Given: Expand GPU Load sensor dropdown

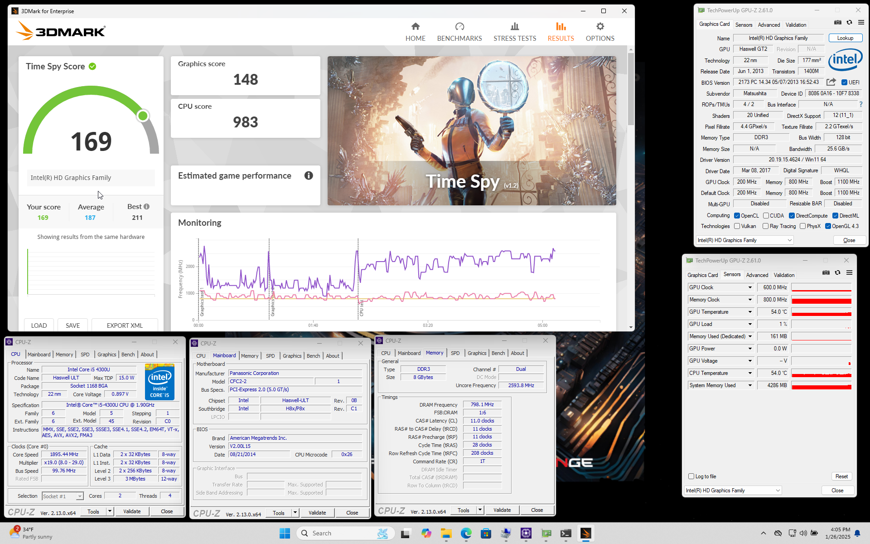Looking at the screenshot, I should (x=750, y=324).
